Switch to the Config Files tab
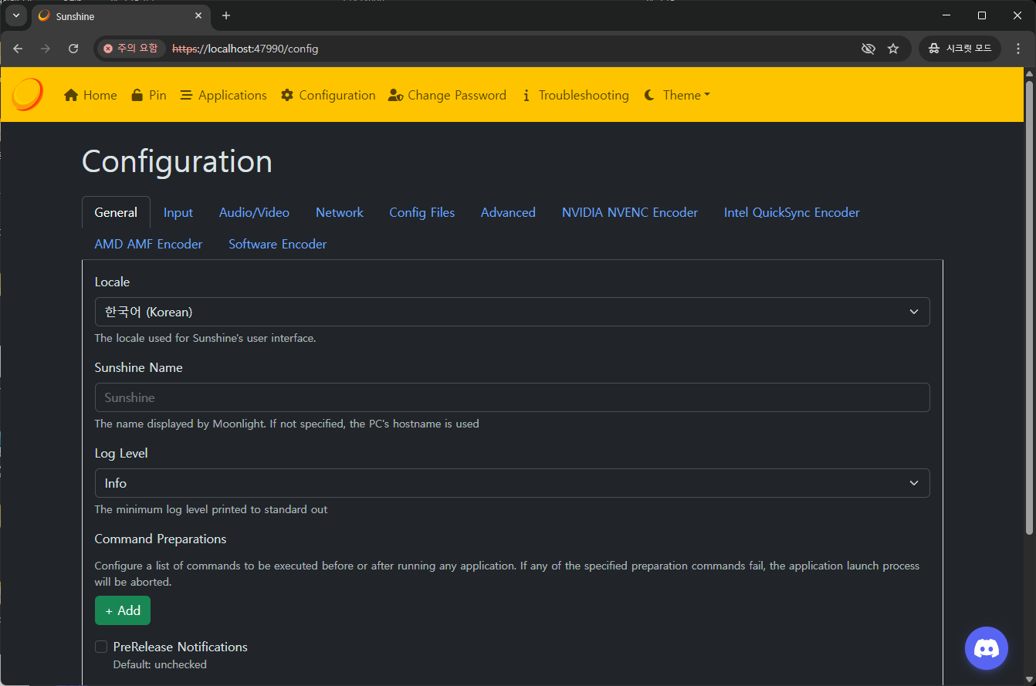 (x=422, y=212)
